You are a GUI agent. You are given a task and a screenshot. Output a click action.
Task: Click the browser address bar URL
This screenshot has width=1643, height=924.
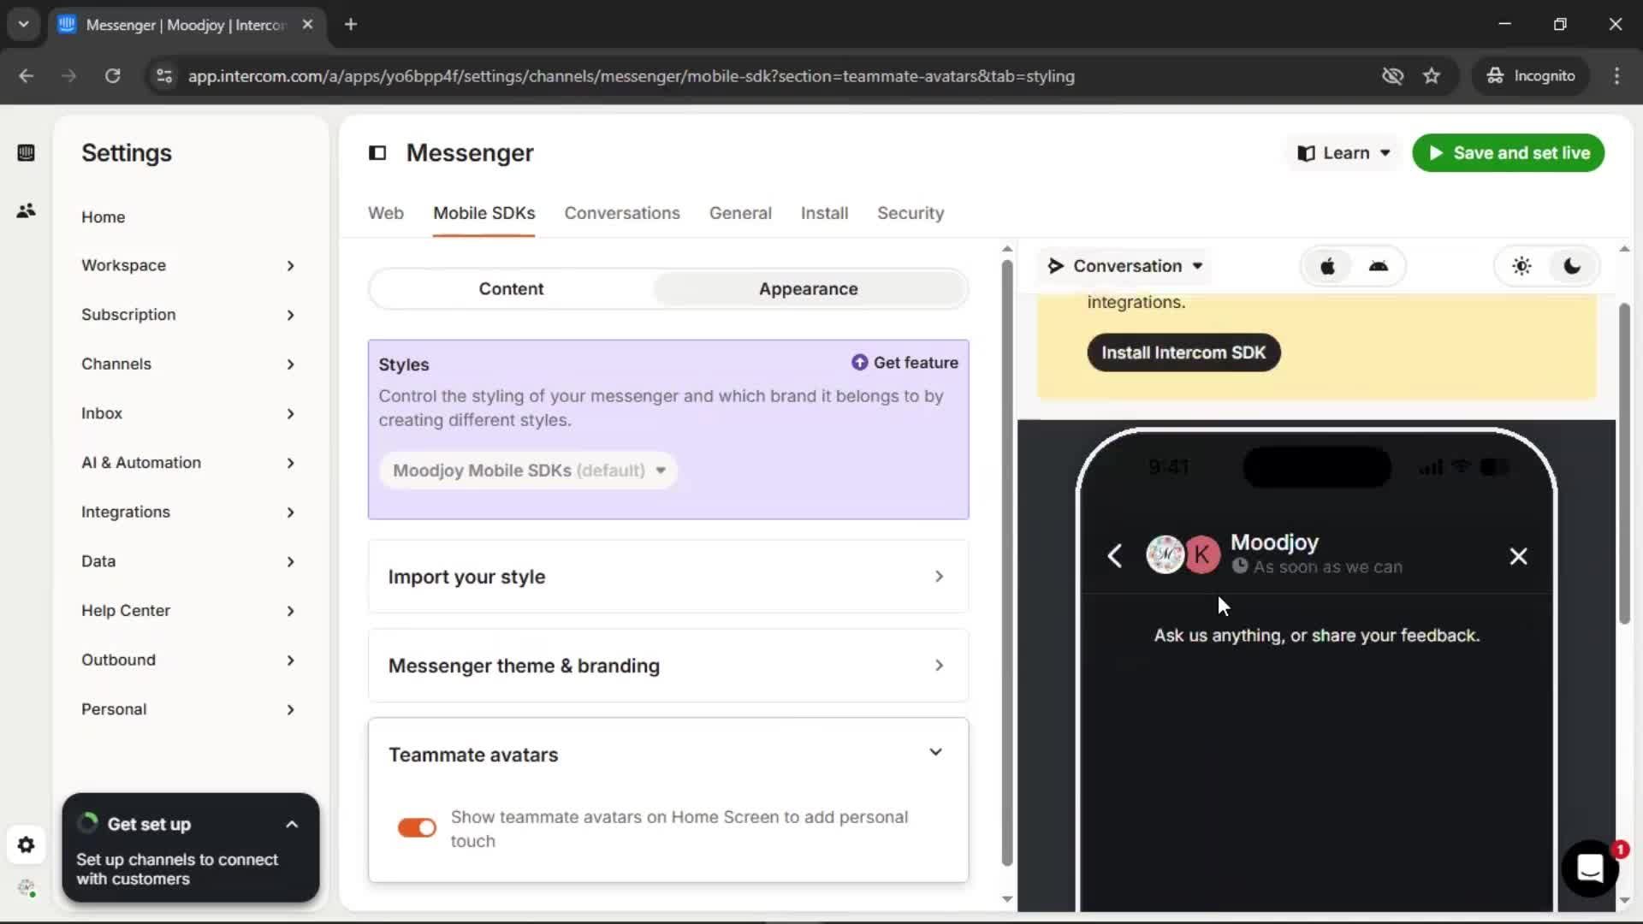(631, 76)
